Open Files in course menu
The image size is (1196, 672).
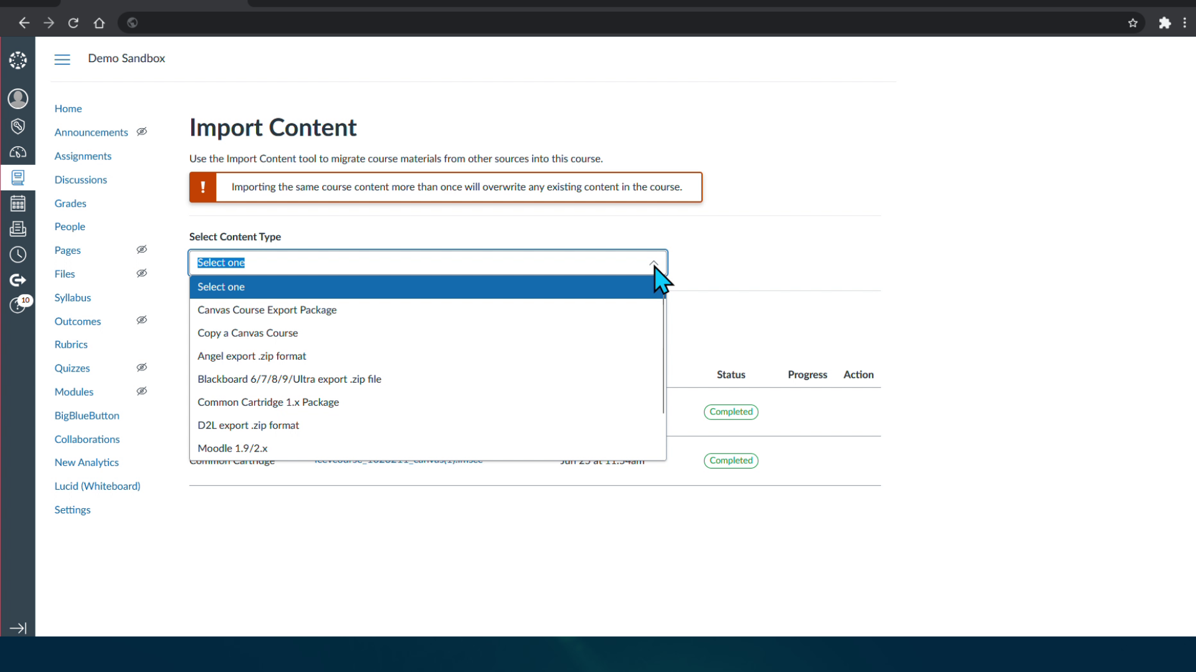coord(64,274)
